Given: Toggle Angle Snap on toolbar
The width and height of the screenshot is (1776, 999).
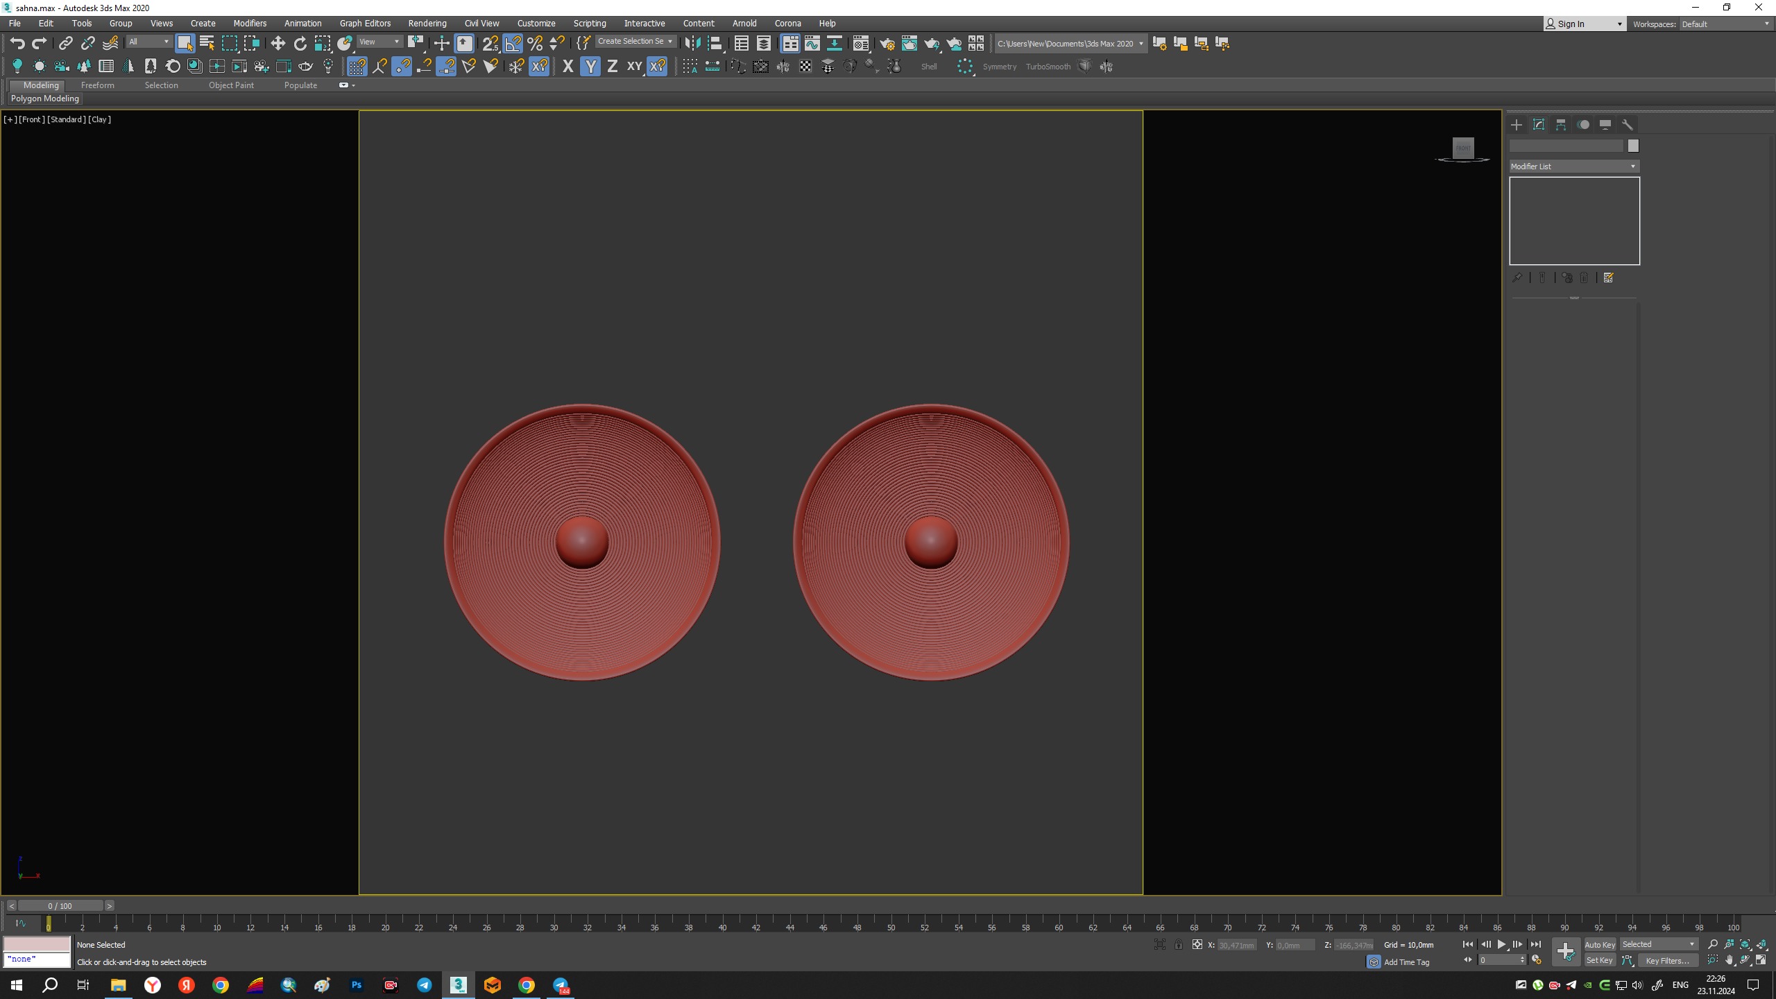Looking at the screenshot, I should [x=513, y=44].
